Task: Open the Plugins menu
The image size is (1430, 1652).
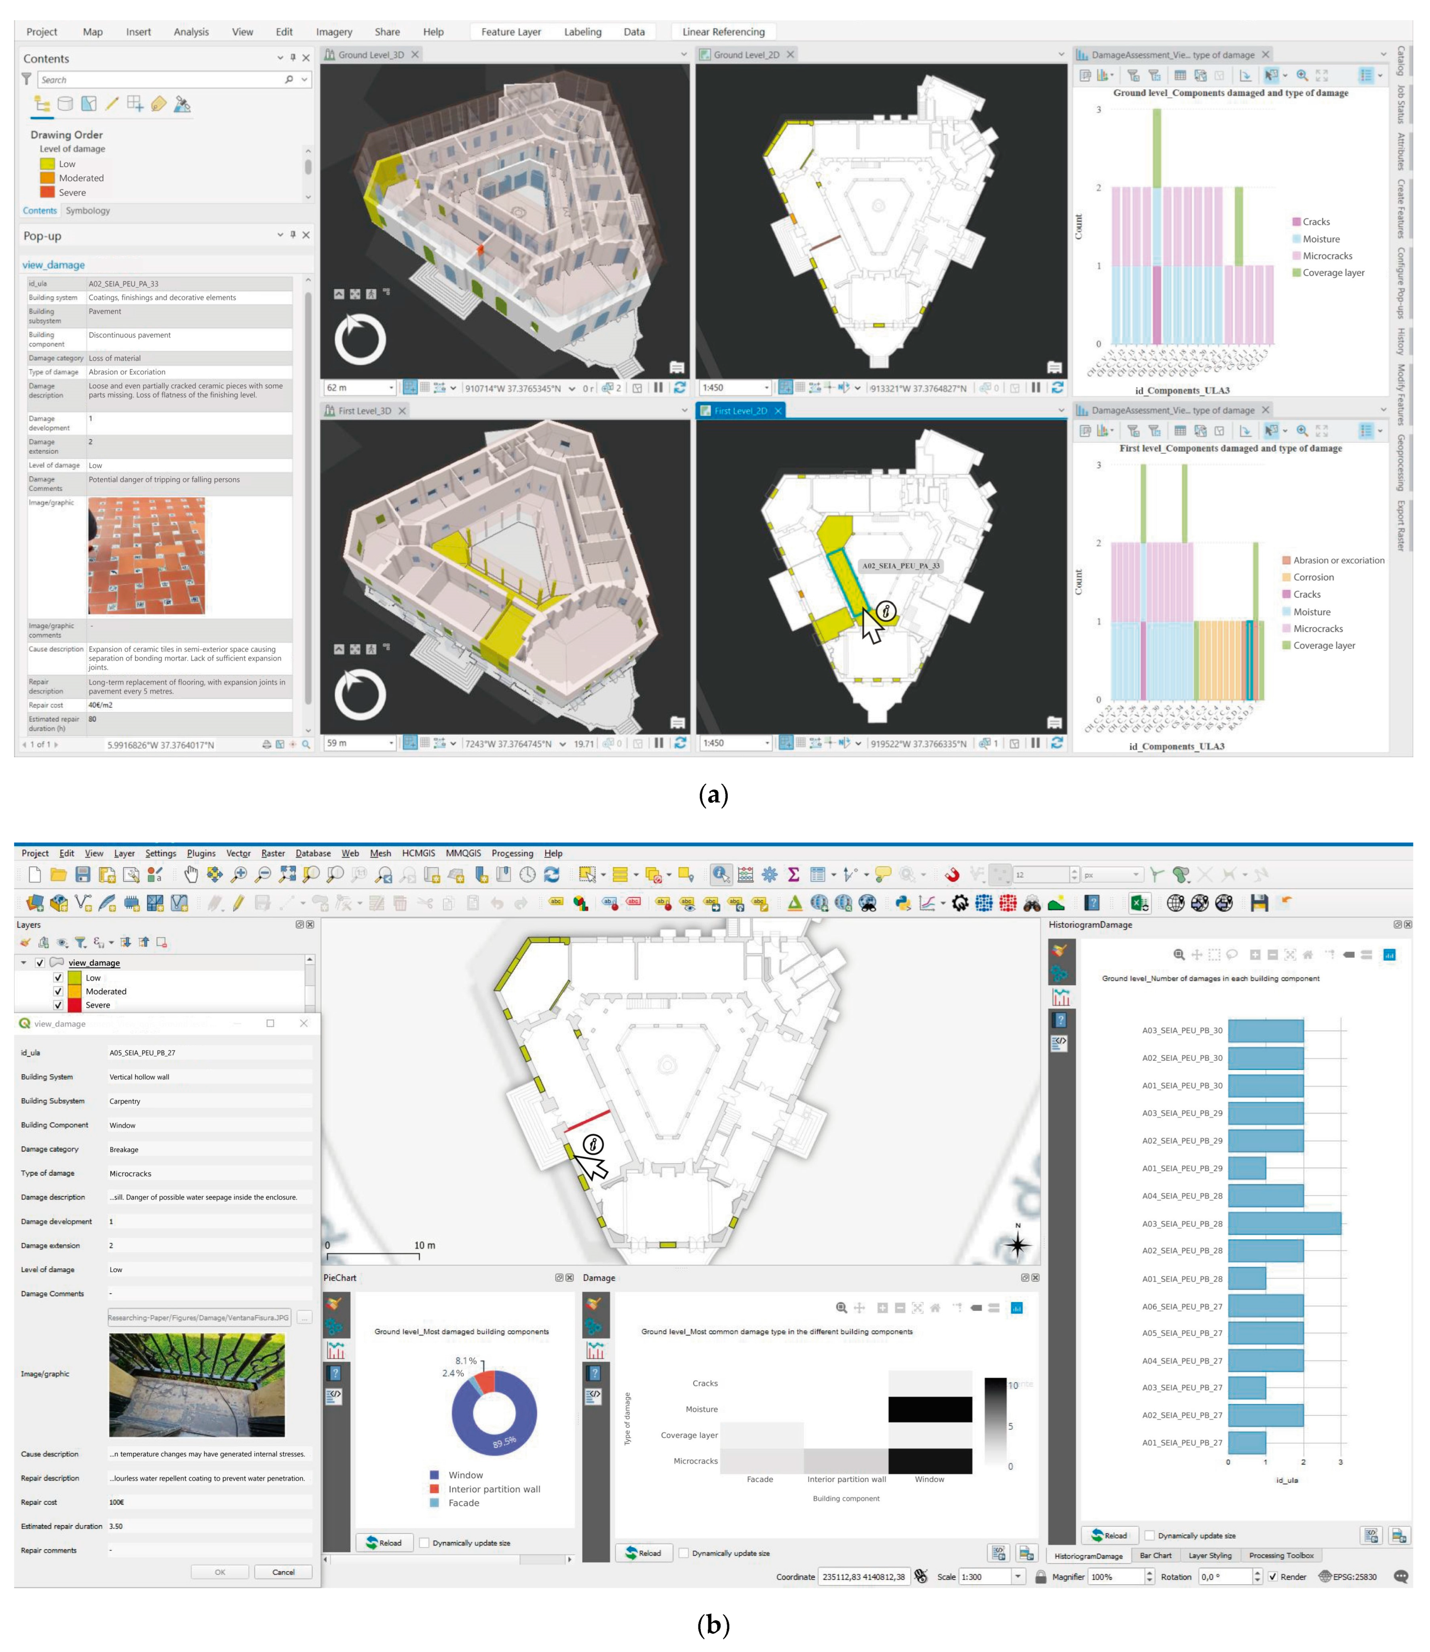Action: point(201,853)
